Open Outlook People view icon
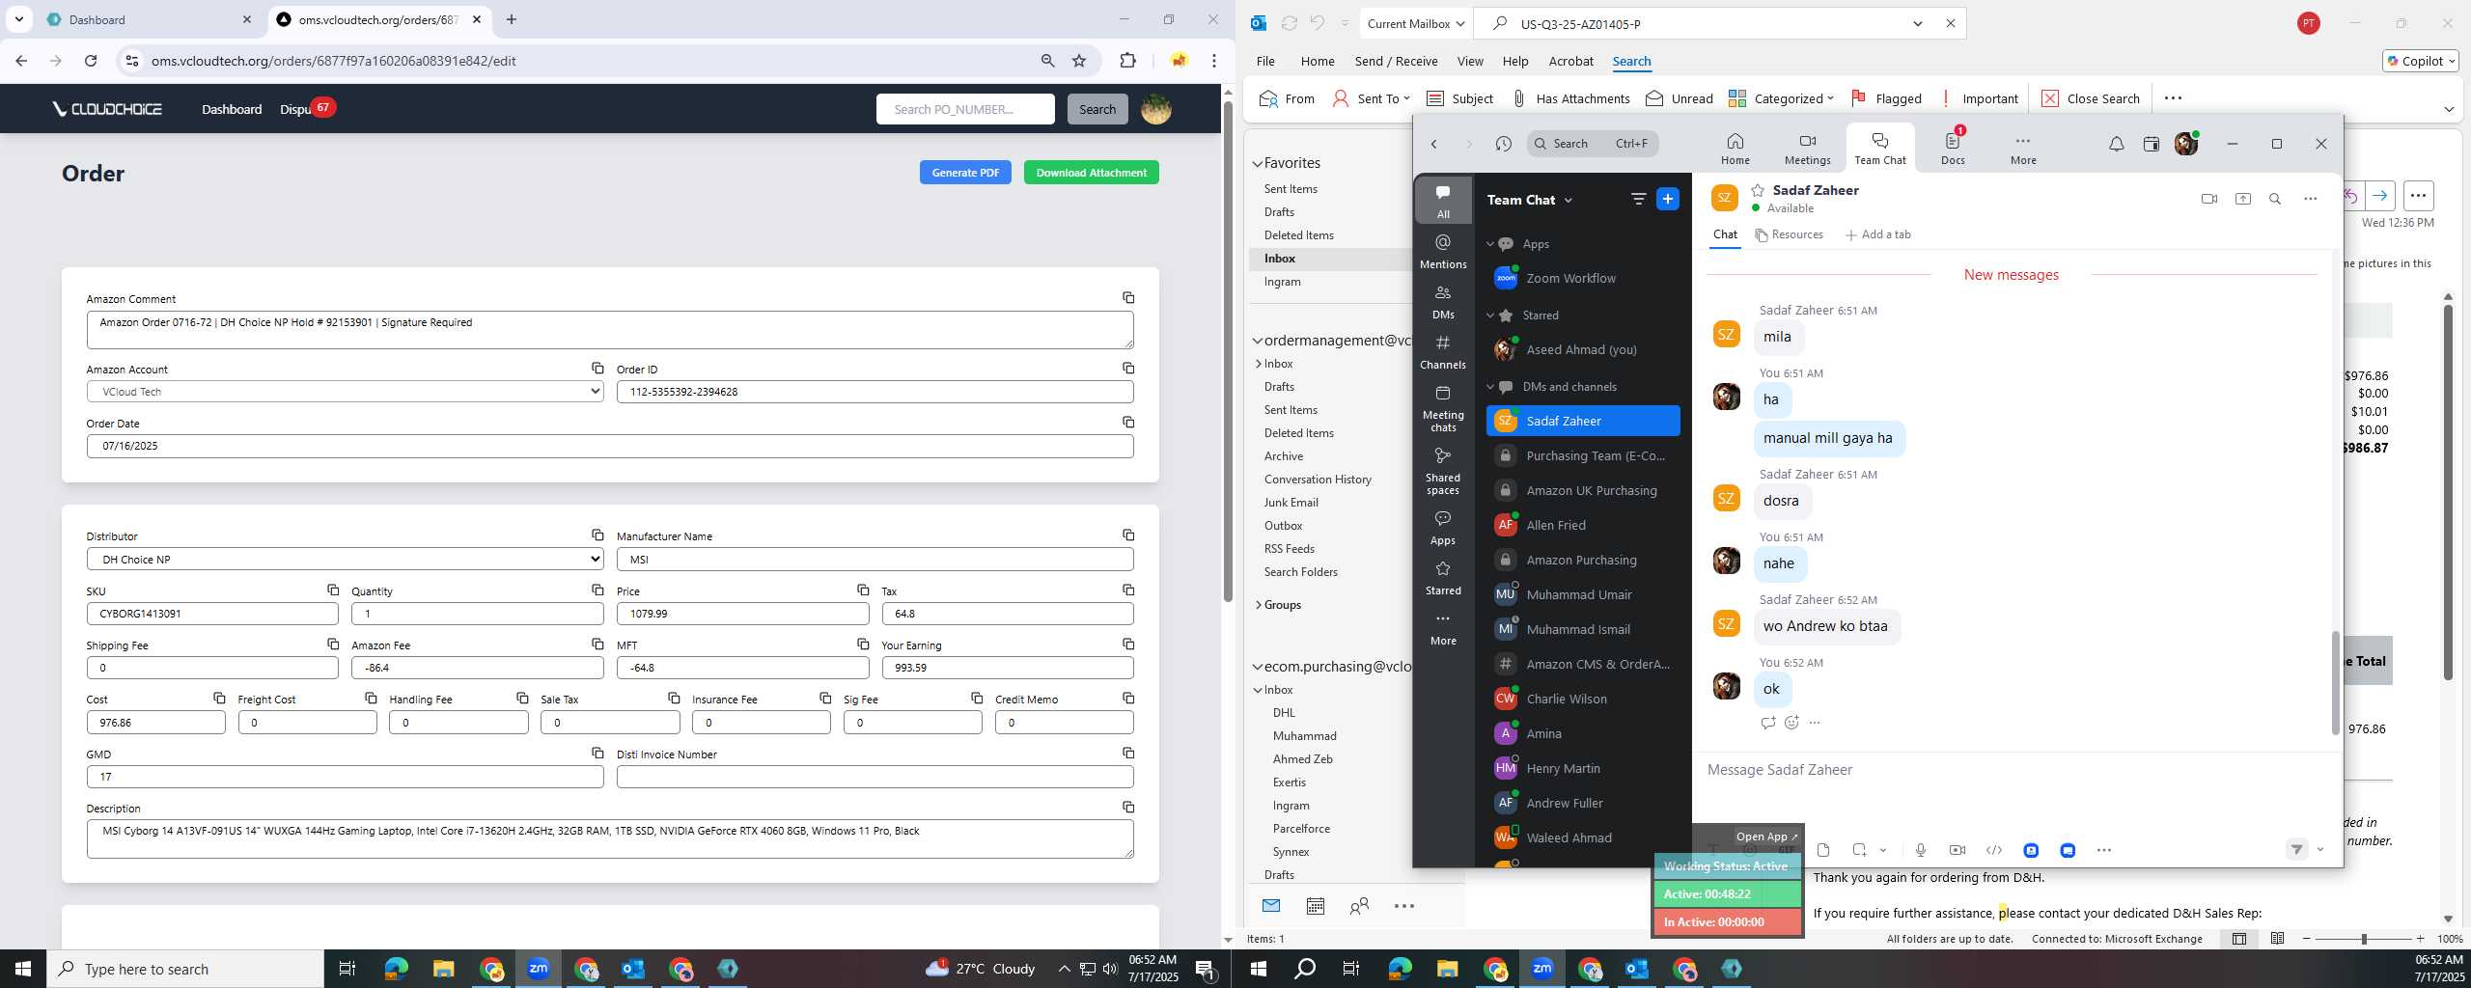 pos(1359,906)
